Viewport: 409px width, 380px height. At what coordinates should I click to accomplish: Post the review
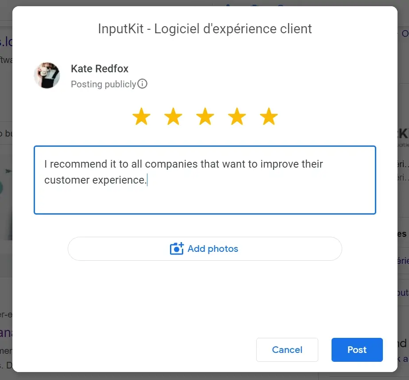[357, 350]
